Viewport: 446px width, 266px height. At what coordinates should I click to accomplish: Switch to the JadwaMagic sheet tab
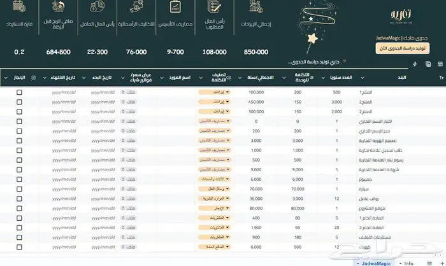375,262
